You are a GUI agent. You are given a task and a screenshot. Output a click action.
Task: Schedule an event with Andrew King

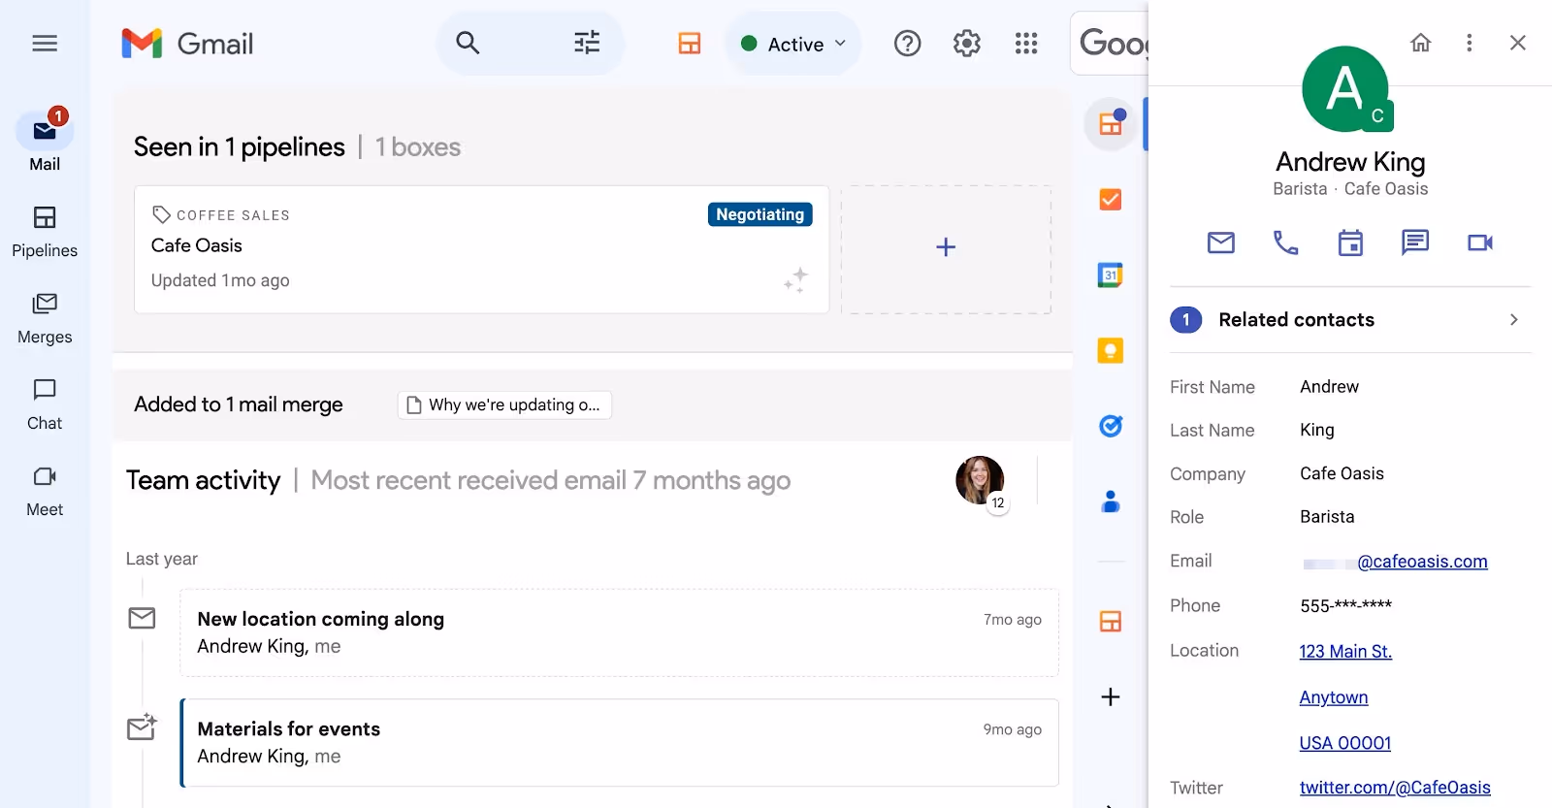[1350, 242]
